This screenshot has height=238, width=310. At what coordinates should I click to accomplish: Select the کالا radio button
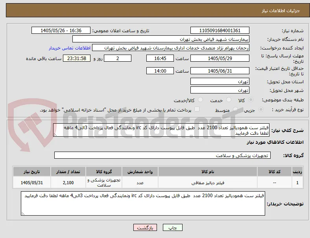tap(251, 100)
